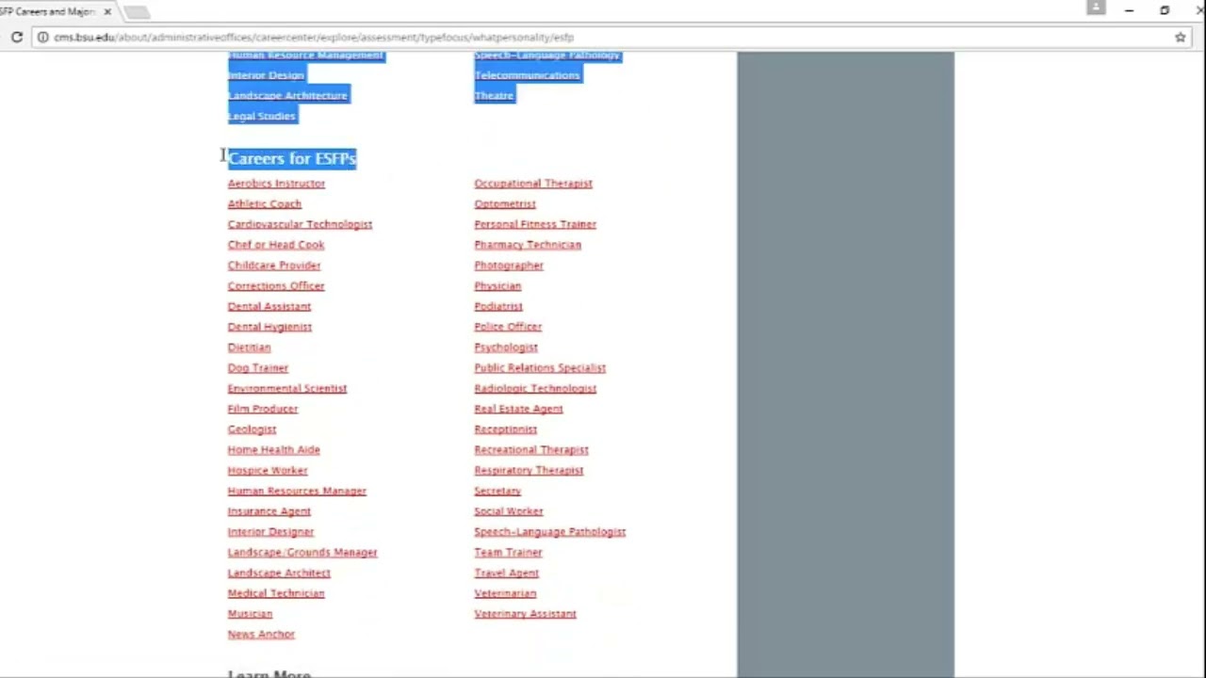Open the Geologist link

252,429
